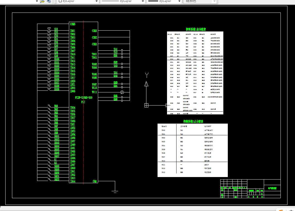Select the X024 input label
The image size is (295, 211).
coord(72,108)
